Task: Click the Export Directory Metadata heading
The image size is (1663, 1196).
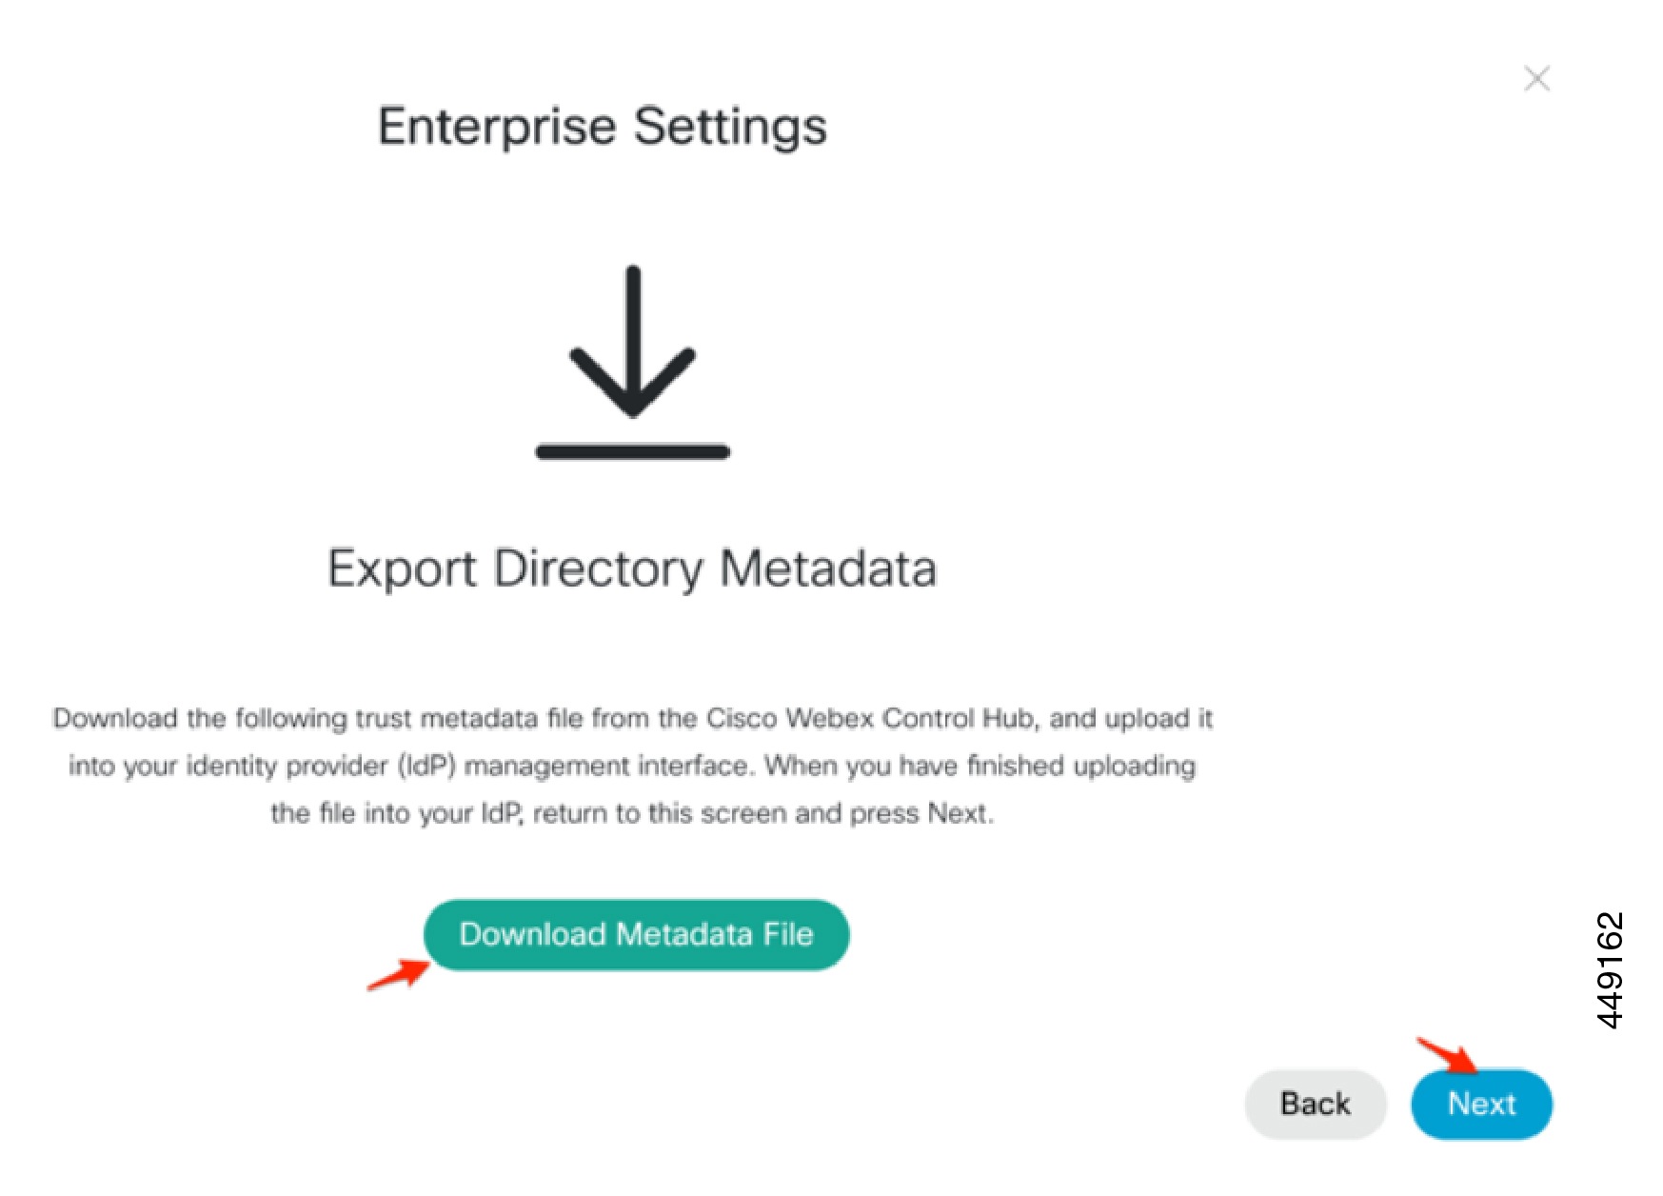Action: (x=631, y=568)
